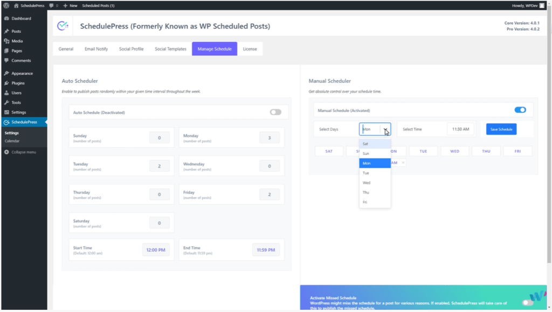This screenshot has height=312, width=552.
Task: Select Wed from the open days dropdown
Action: point(366,182)
